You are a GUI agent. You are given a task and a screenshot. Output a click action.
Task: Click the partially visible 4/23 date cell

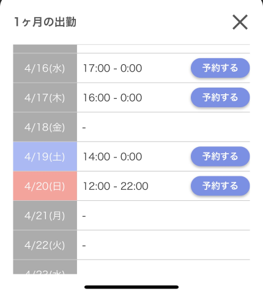pyautogui.click(x=45, y=267)
